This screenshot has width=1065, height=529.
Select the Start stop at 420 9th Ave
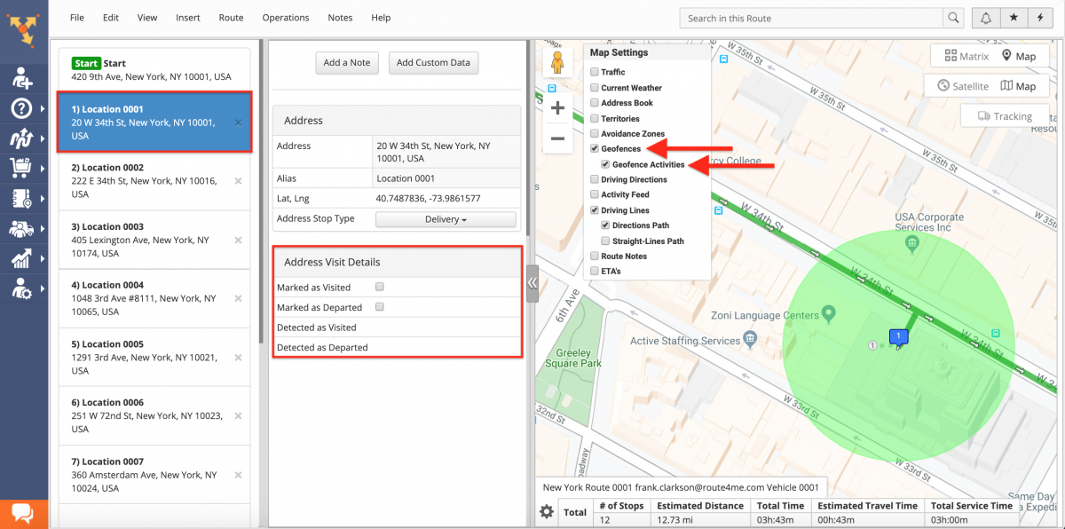(154, 69)
